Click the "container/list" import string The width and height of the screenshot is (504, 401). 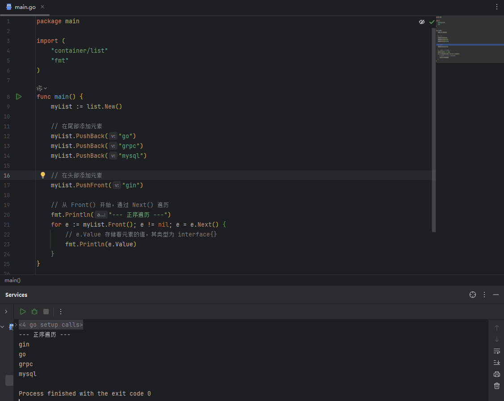click(80, 51)
